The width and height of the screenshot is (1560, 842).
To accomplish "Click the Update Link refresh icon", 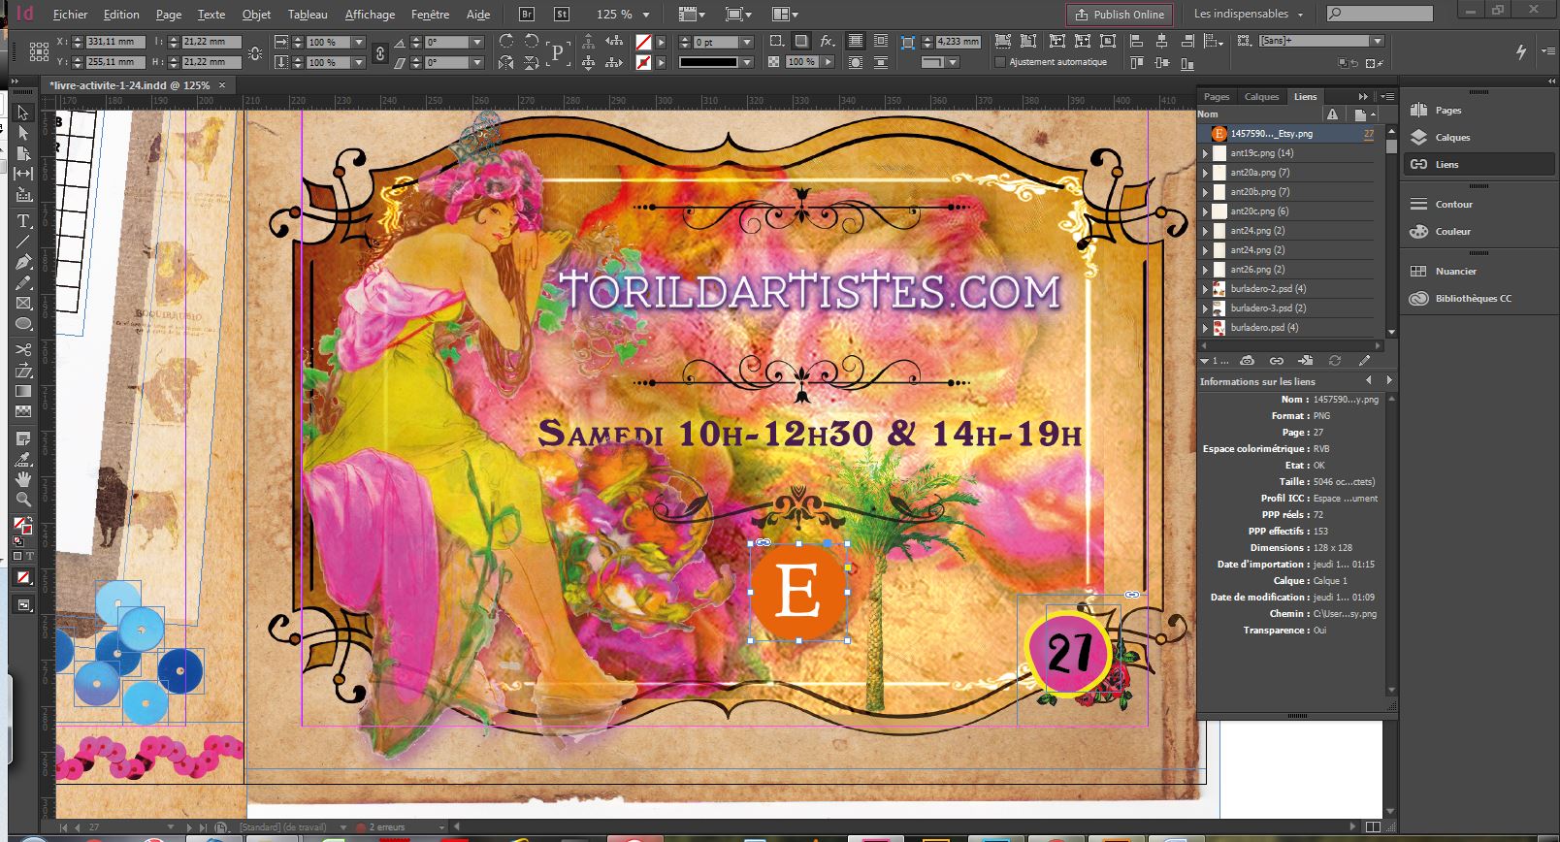I will pos(1335,361).
